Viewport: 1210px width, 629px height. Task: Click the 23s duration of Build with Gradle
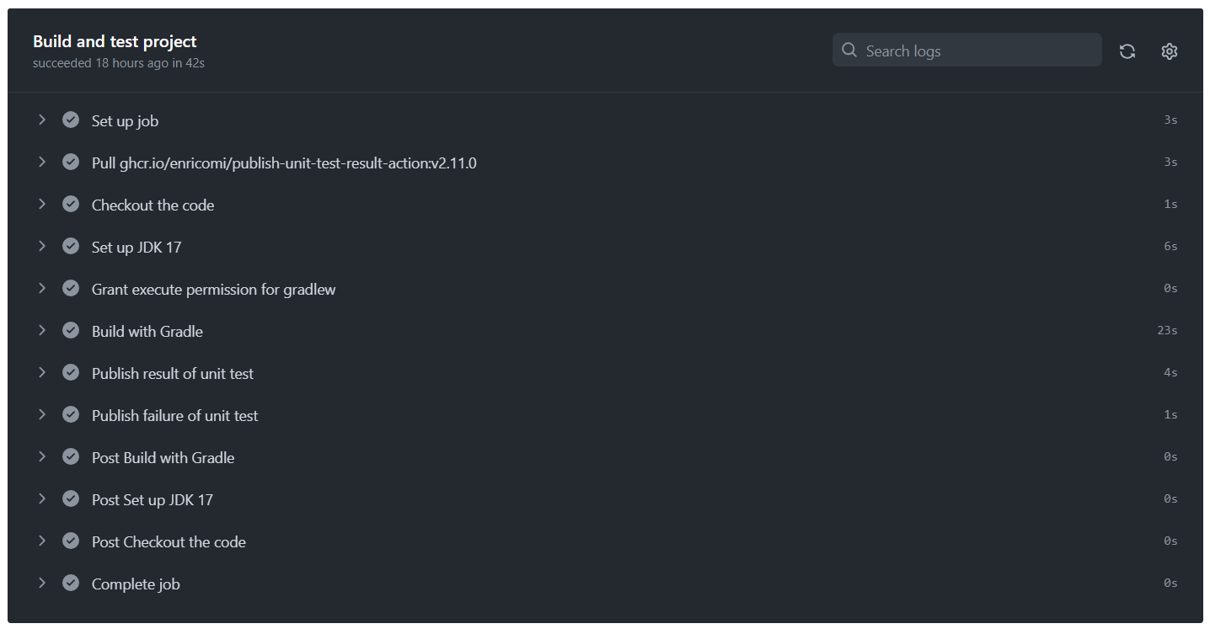tap(1167, 331)
